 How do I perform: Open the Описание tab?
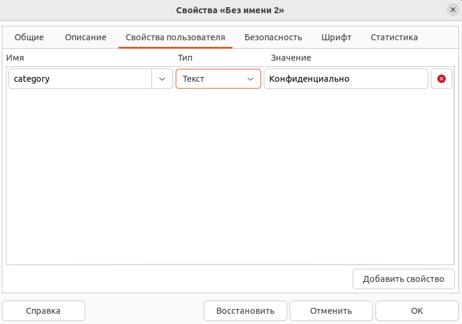85,37
